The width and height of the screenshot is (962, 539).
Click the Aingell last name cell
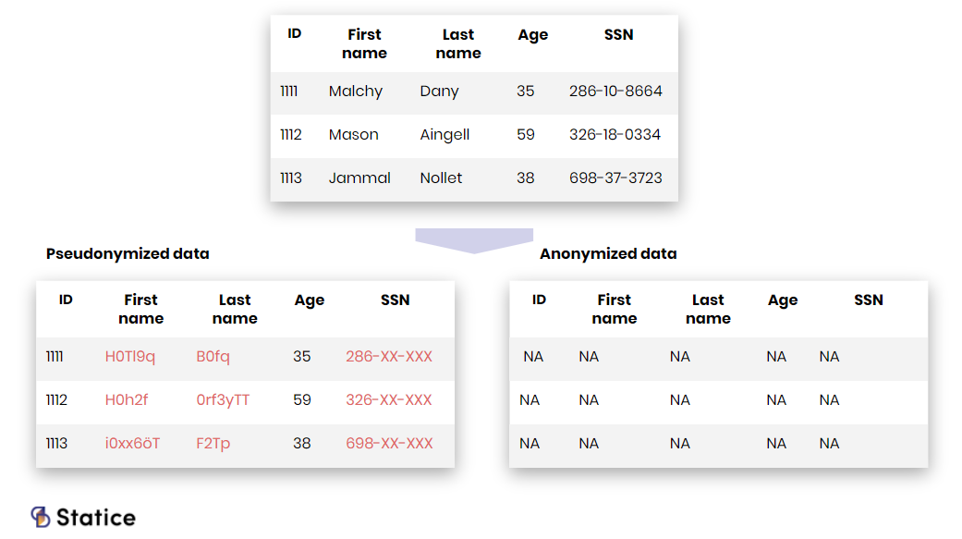444,135
